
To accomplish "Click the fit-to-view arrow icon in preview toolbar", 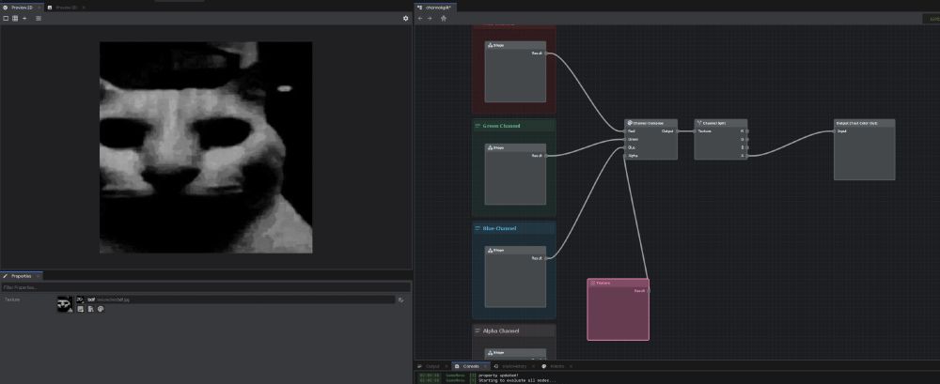I will click(24, 19).
